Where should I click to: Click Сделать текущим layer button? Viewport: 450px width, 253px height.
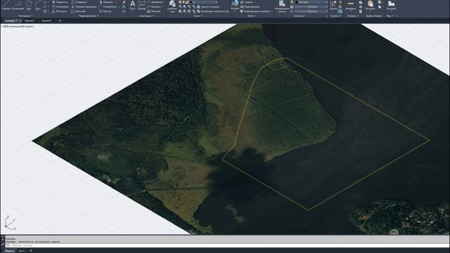[x=208, y=6]
